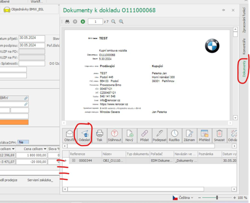Open the Objednávky BMW_BSL button
This screenshot has height=203, width=250.
point(24,10)
